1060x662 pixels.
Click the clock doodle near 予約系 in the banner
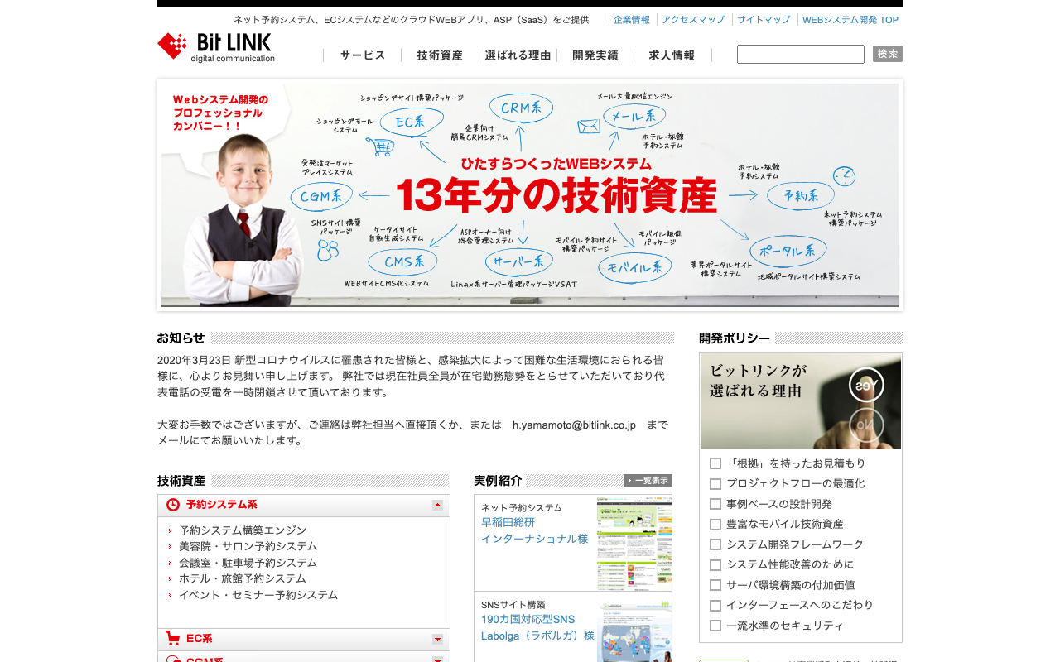tap(844, 175)
